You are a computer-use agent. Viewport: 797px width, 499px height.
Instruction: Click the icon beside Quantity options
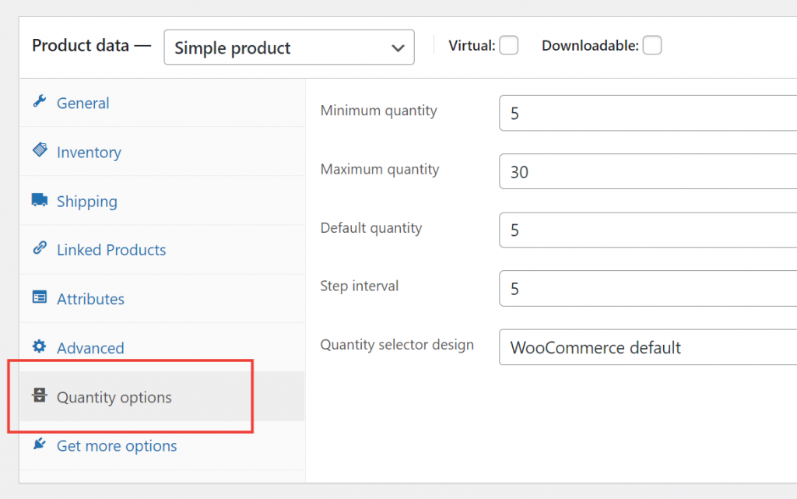pos(40,396)
